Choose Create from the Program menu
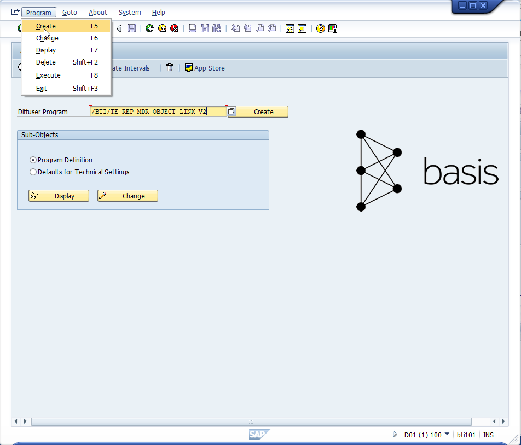The height and width of the screenshot is (445, 521). [66, 26]
